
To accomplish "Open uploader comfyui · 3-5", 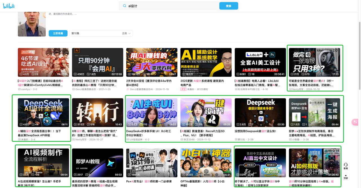I will [x=27, y=89].
